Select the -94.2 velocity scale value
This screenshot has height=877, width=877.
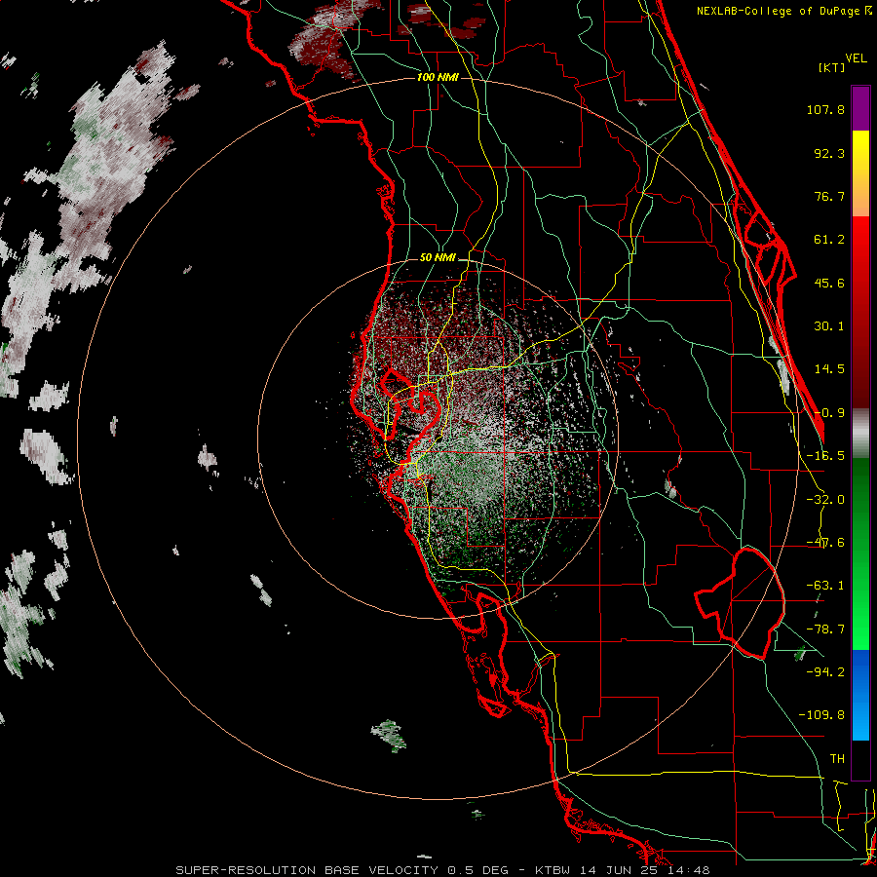(825, 671)
